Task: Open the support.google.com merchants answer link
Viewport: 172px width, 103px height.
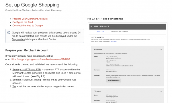Action: [x=40, y=59]
